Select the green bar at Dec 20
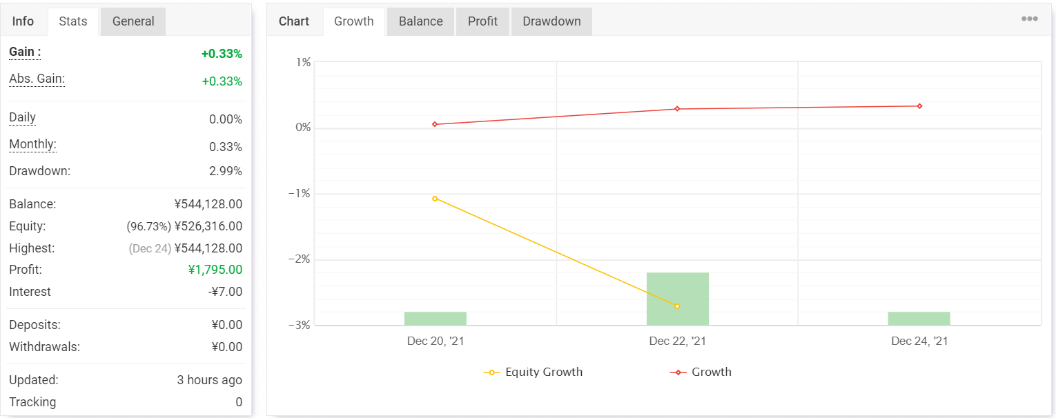 435,319
